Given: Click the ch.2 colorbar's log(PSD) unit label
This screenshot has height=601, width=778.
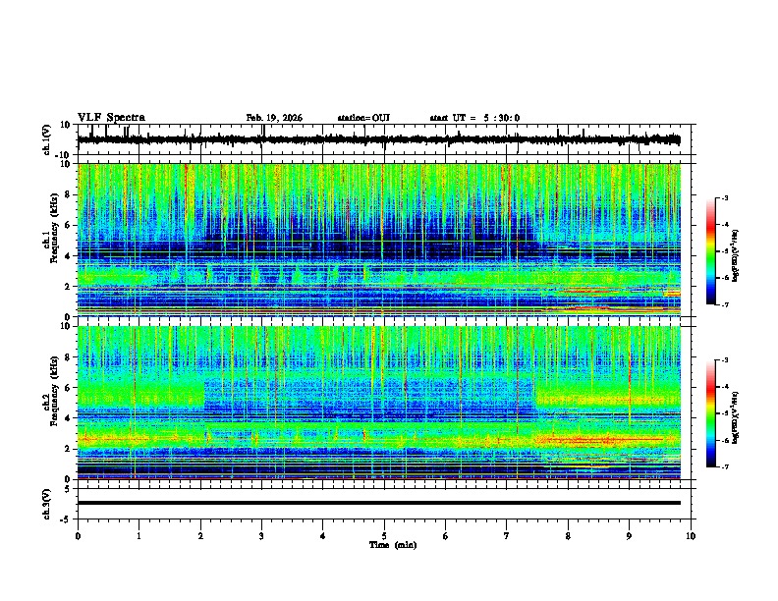Looking at the screenshot, I should pyautogui.click(x=735, y=417).
